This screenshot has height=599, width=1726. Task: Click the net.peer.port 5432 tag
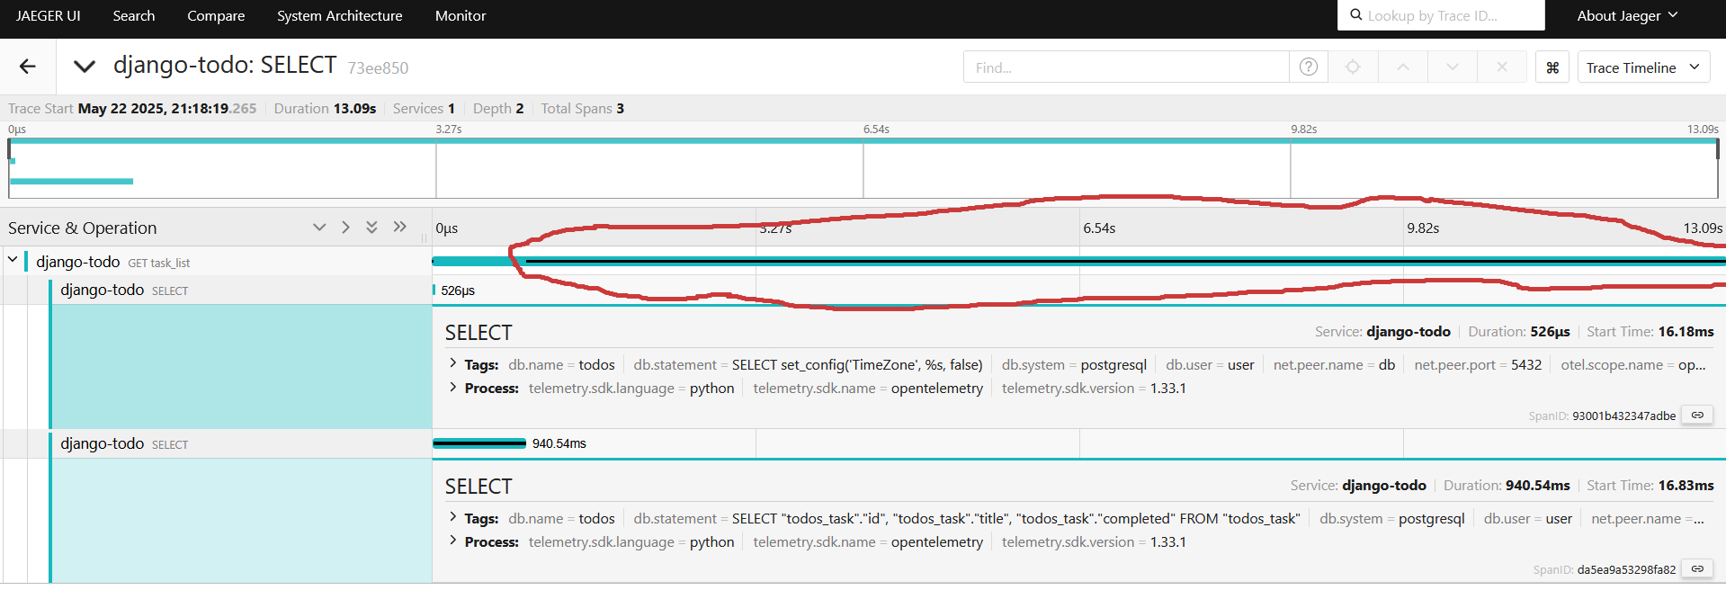[1478, 364]
